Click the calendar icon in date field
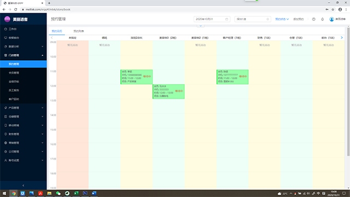The height and width of the screenshot is (197, 350). [226, 19]
